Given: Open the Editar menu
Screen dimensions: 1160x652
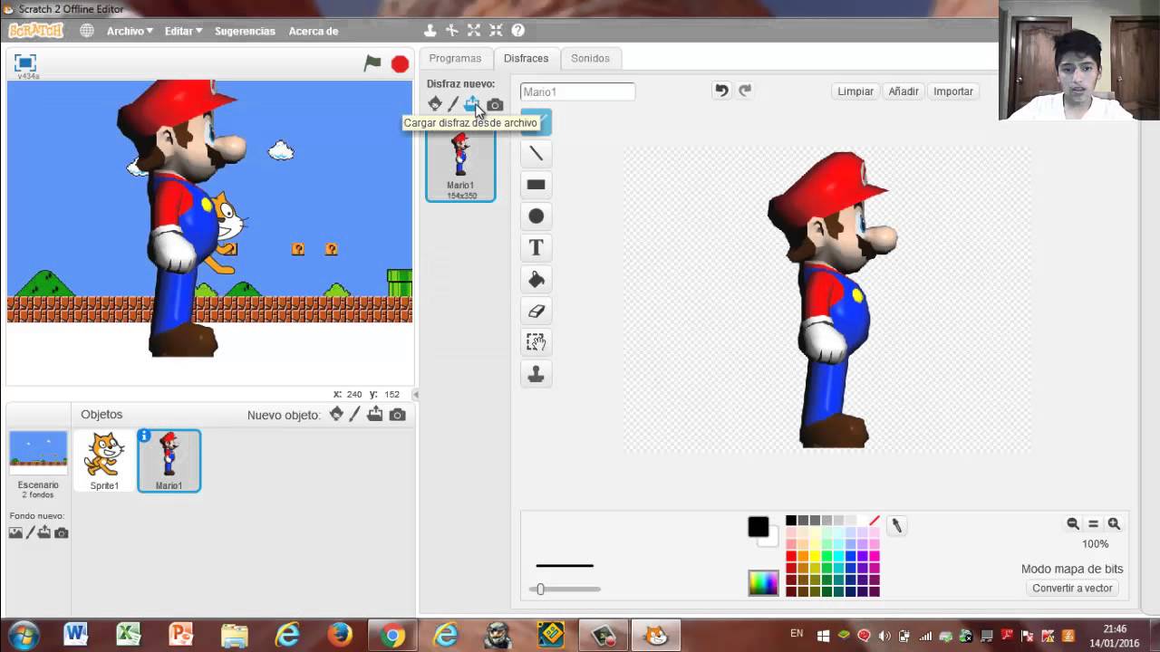Looking at the screenshot, I should [x=183, y=31].
